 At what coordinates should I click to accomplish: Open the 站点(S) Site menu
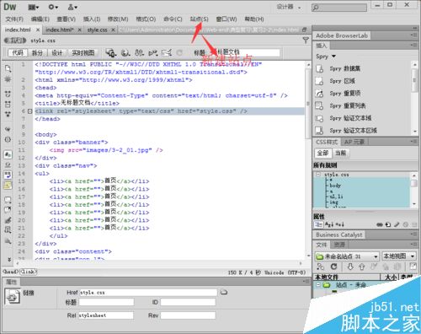(199, 19)
